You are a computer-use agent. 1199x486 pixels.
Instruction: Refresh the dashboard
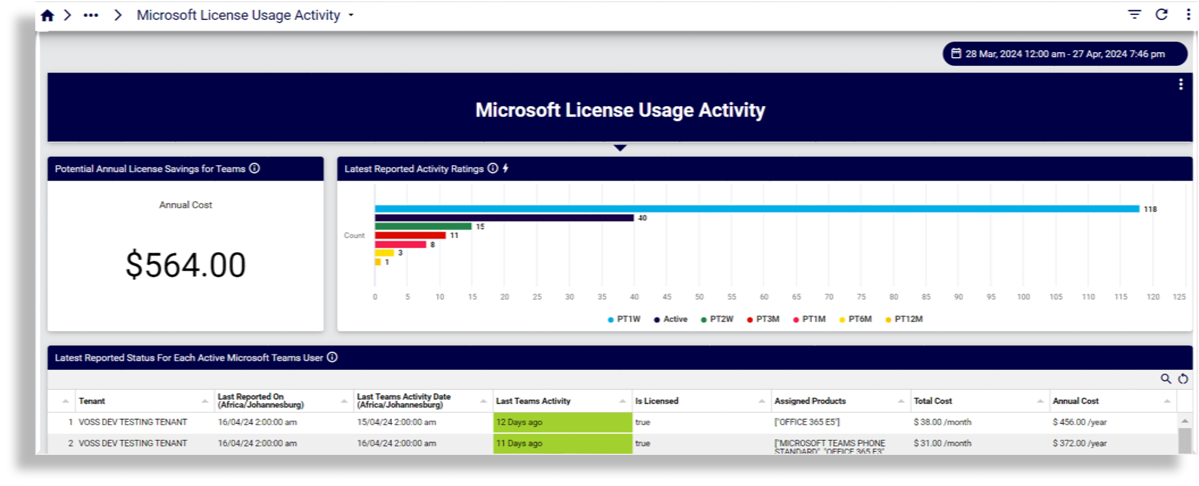click(1162, 14)
